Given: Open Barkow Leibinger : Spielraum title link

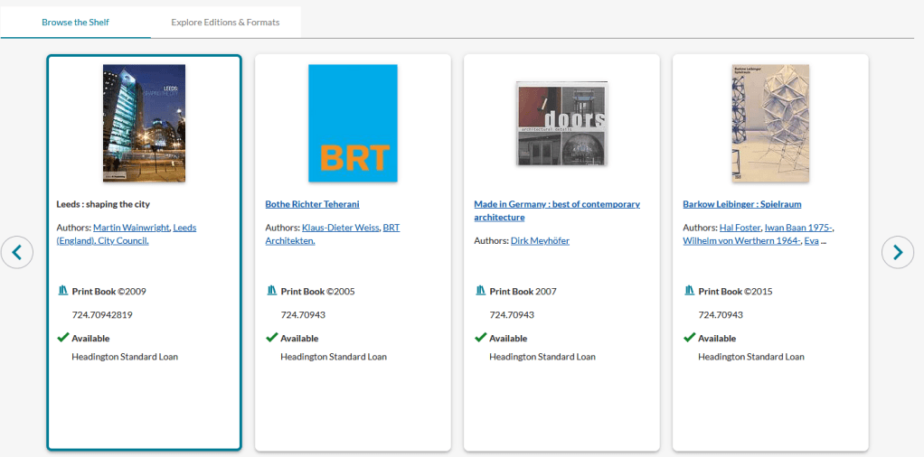Looking at the screenshot, I should [741, 204].
